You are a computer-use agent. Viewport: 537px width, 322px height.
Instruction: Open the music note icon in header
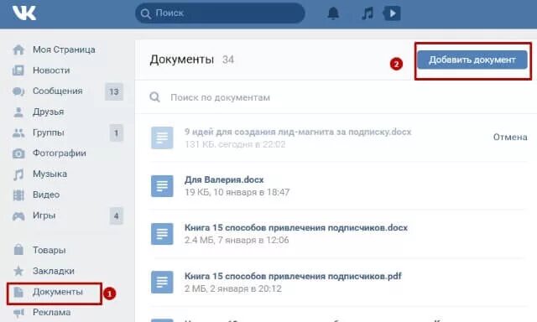tap(368, 13)
